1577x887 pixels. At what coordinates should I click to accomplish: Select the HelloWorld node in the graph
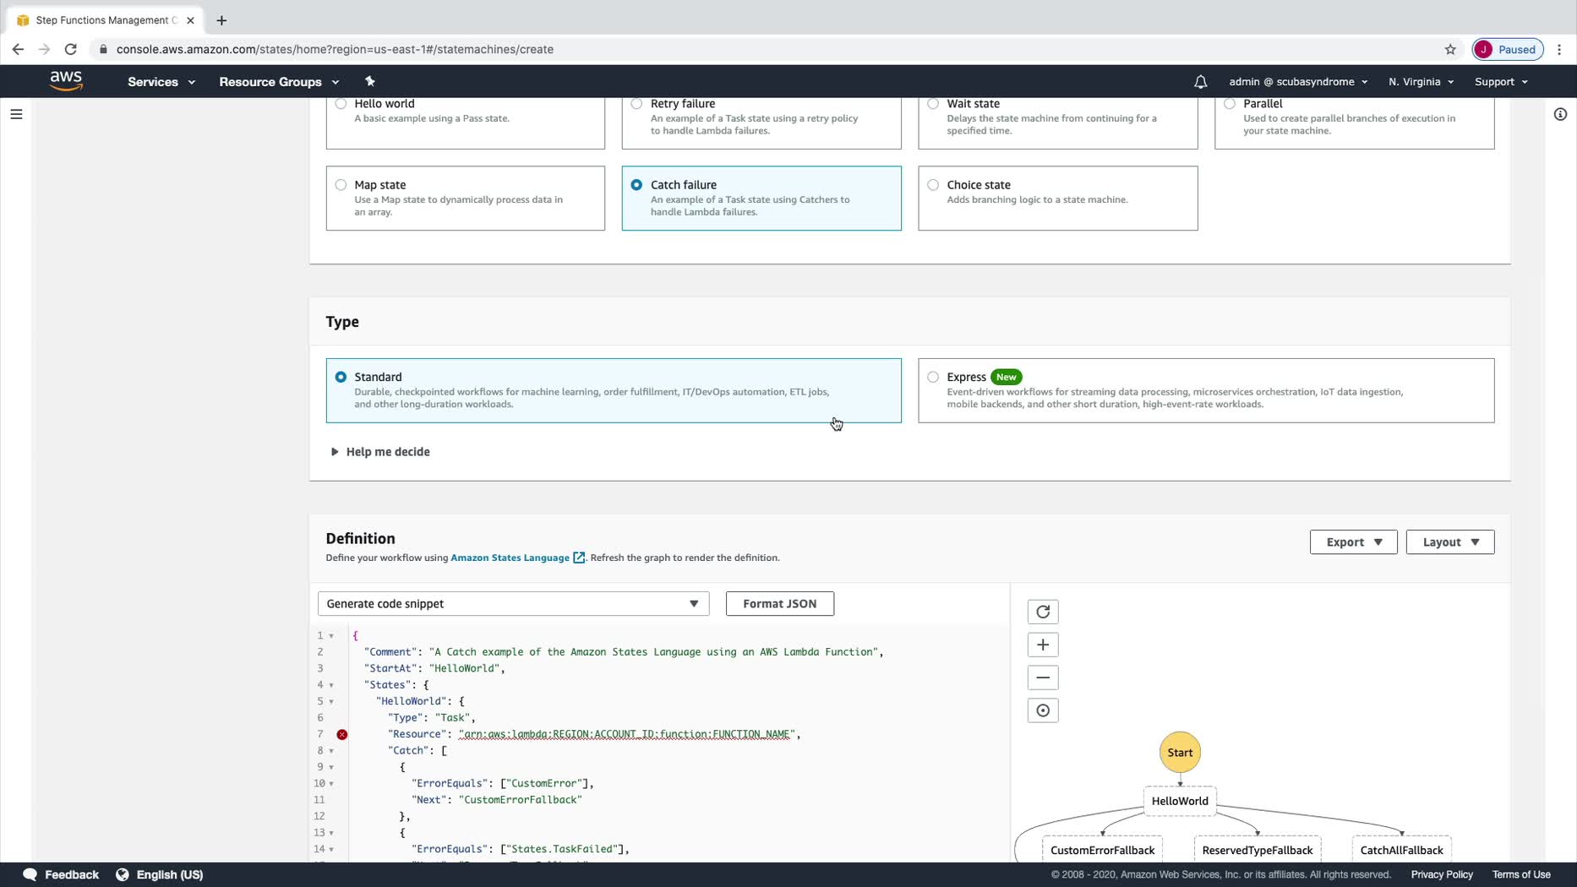tap(1180, 801)
